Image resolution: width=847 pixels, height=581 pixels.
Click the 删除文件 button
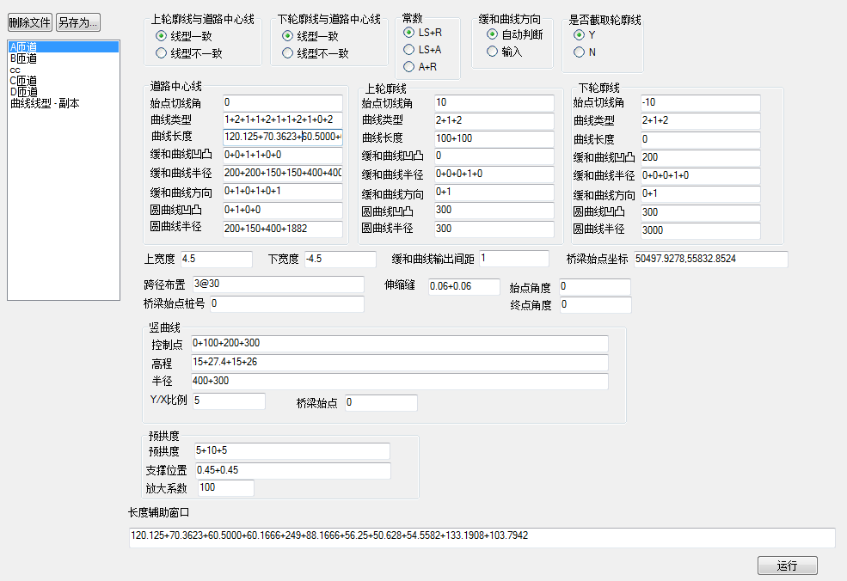tap(30, 22)
